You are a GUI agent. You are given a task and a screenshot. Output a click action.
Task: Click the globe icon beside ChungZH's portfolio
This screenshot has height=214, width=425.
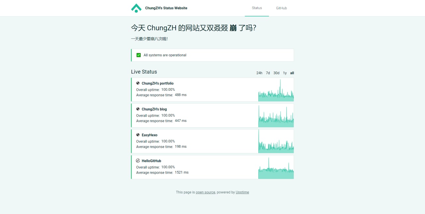click(x=138, y=83)
